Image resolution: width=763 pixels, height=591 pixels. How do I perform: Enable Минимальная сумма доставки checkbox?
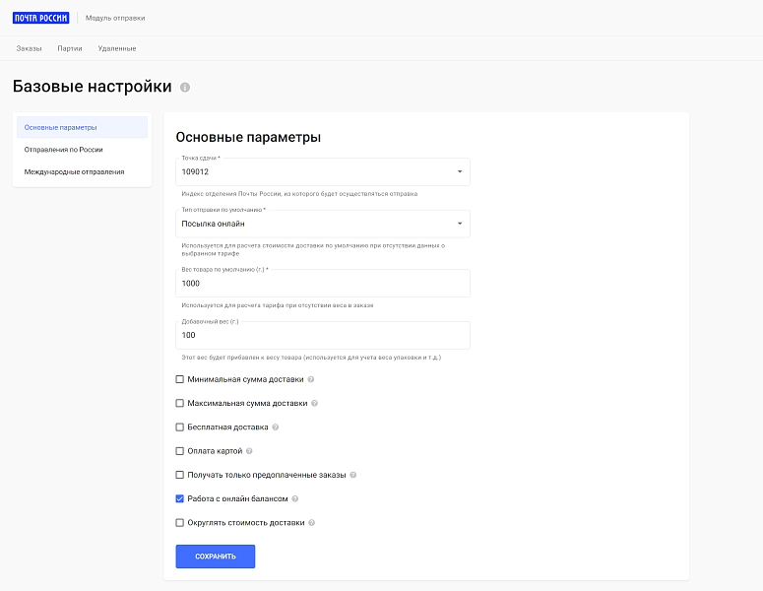click(x=179, y=379)
